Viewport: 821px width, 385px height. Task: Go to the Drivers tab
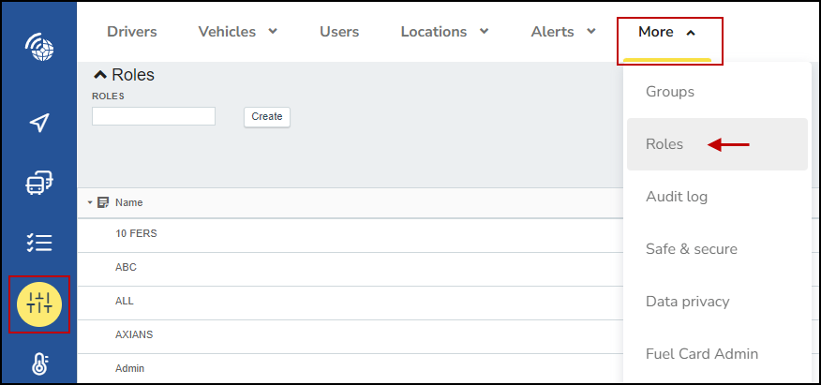point(132,32)
